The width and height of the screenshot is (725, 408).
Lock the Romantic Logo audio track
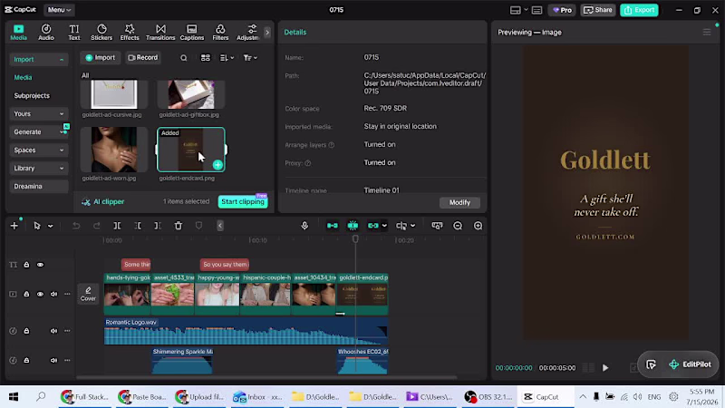tap(26, 331)
